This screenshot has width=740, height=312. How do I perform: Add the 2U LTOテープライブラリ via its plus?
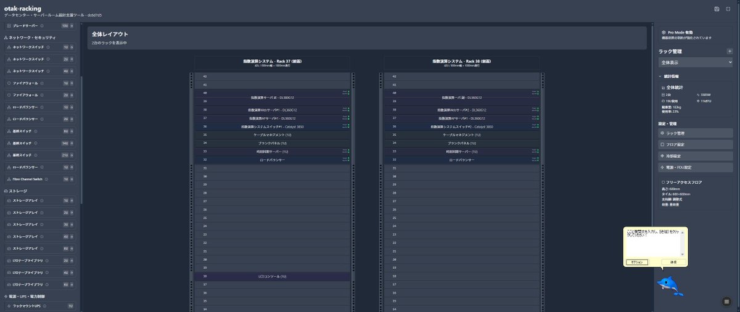coord(72,260)
